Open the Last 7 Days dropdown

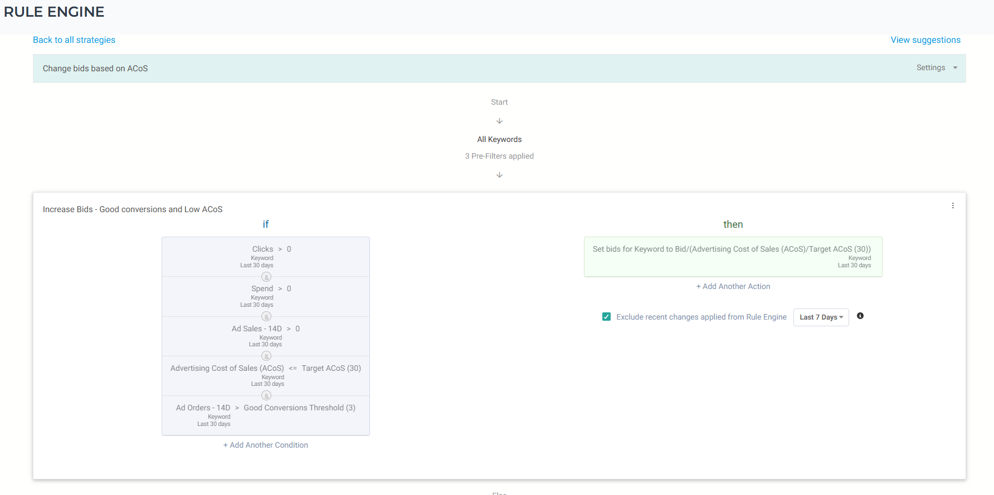click(x=821, y=317)
